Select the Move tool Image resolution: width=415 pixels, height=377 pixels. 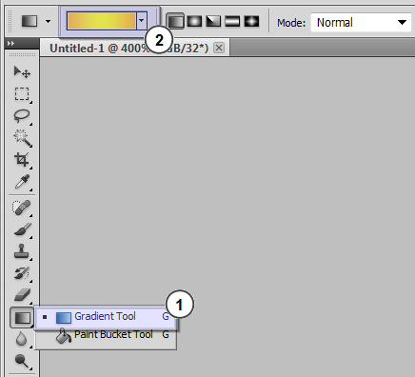[22, 72]
